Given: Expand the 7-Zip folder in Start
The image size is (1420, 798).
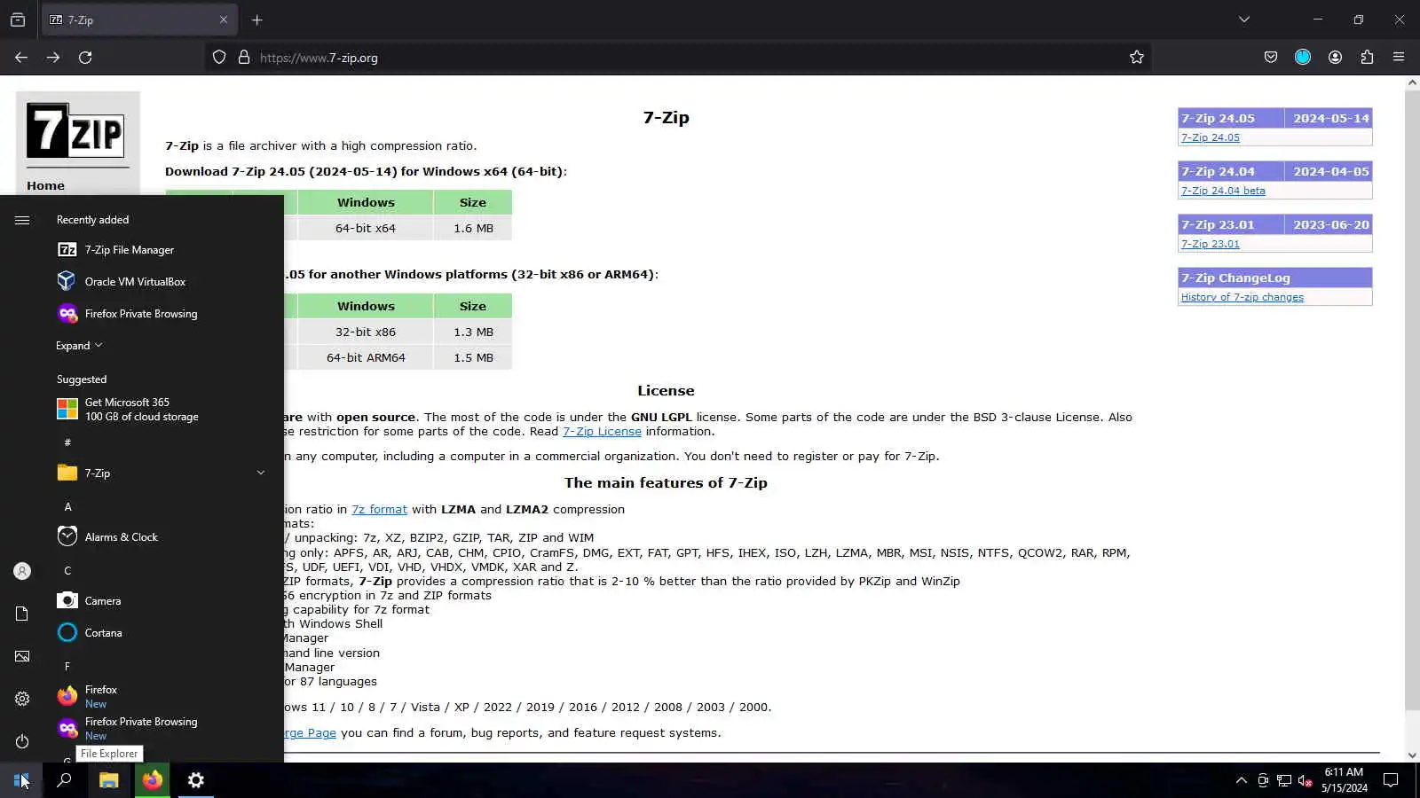Looking at the screenshot, I should coord(261,473).
